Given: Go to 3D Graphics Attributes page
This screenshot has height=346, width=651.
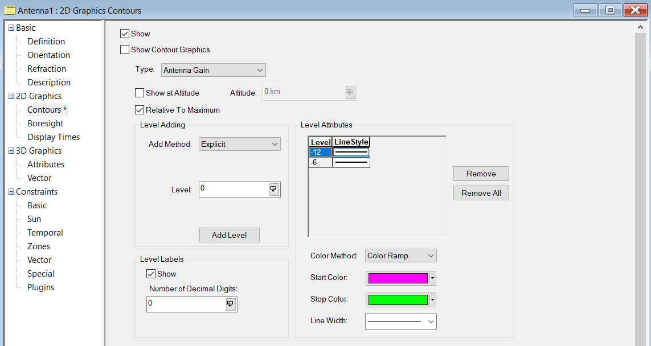Looking at the screenshot, I should tap(46, 164).
